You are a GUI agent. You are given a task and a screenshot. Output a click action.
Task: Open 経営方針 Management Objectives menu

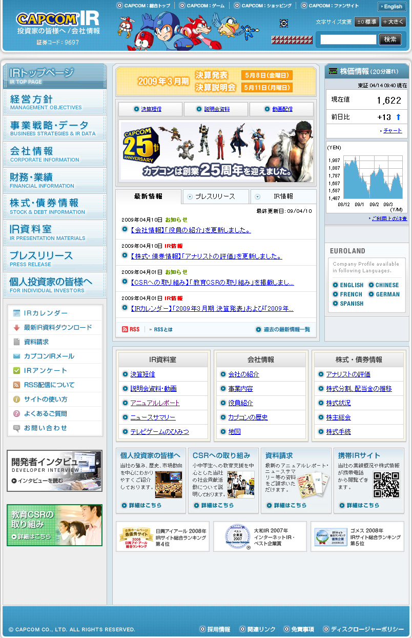click(x=55, y=102)
